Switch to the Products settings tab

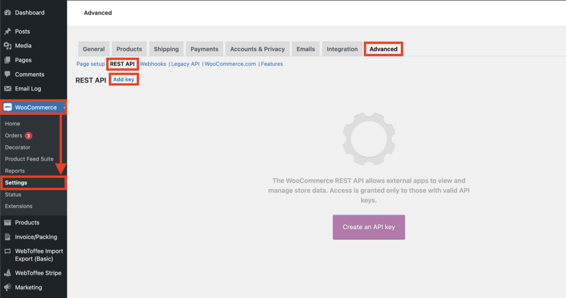pos(129,49)
